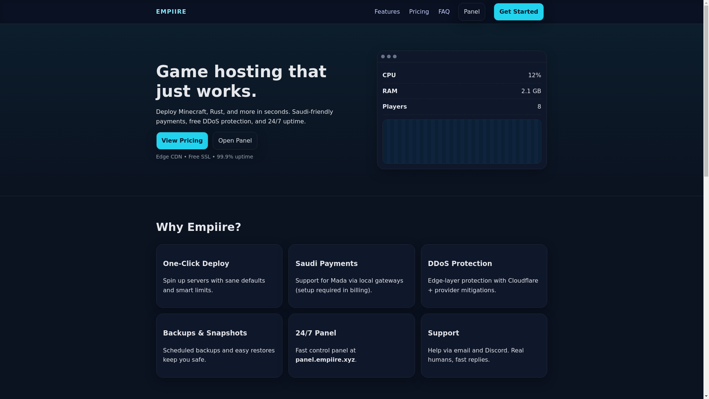Go to Pricing in the top navigation

pos(419,12)
